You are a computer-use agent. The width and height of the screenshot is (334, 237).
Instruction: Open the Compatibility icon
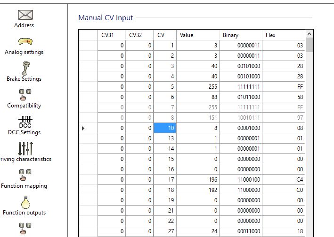[24, 95]
